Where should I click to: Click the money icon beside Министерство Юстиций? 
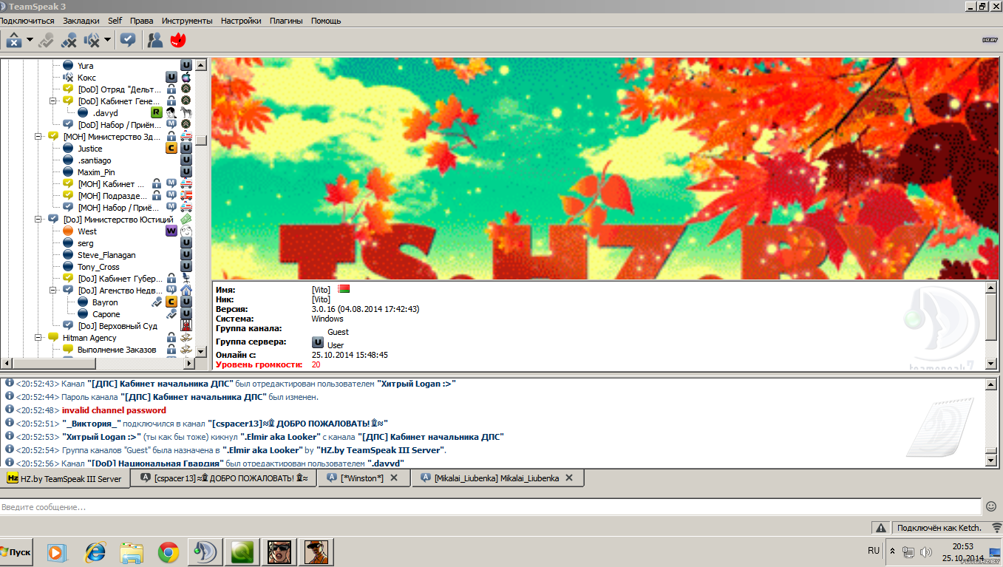(186, 220)
